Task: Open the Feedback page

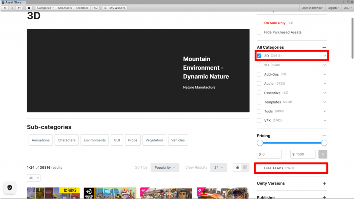Action: click(x=82, y=8)
